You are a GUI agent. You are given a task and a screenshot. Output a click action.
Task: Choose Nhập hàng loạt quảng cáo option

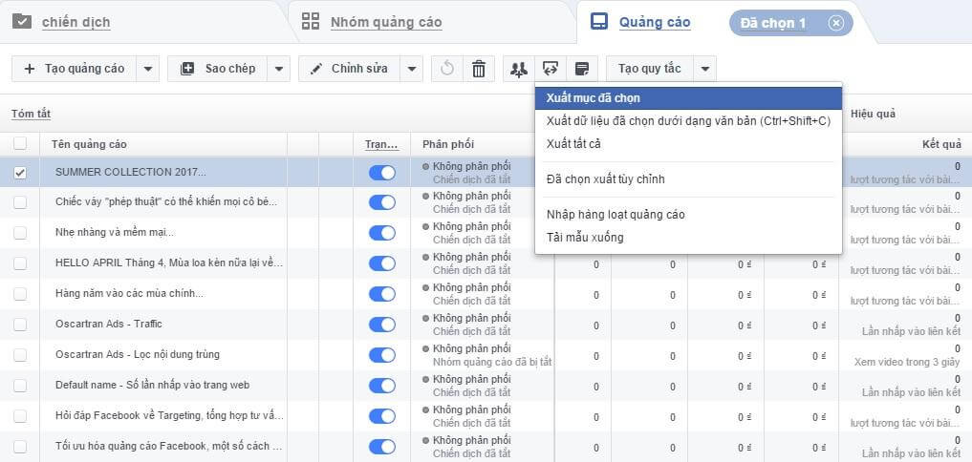(x=688, y=214)
